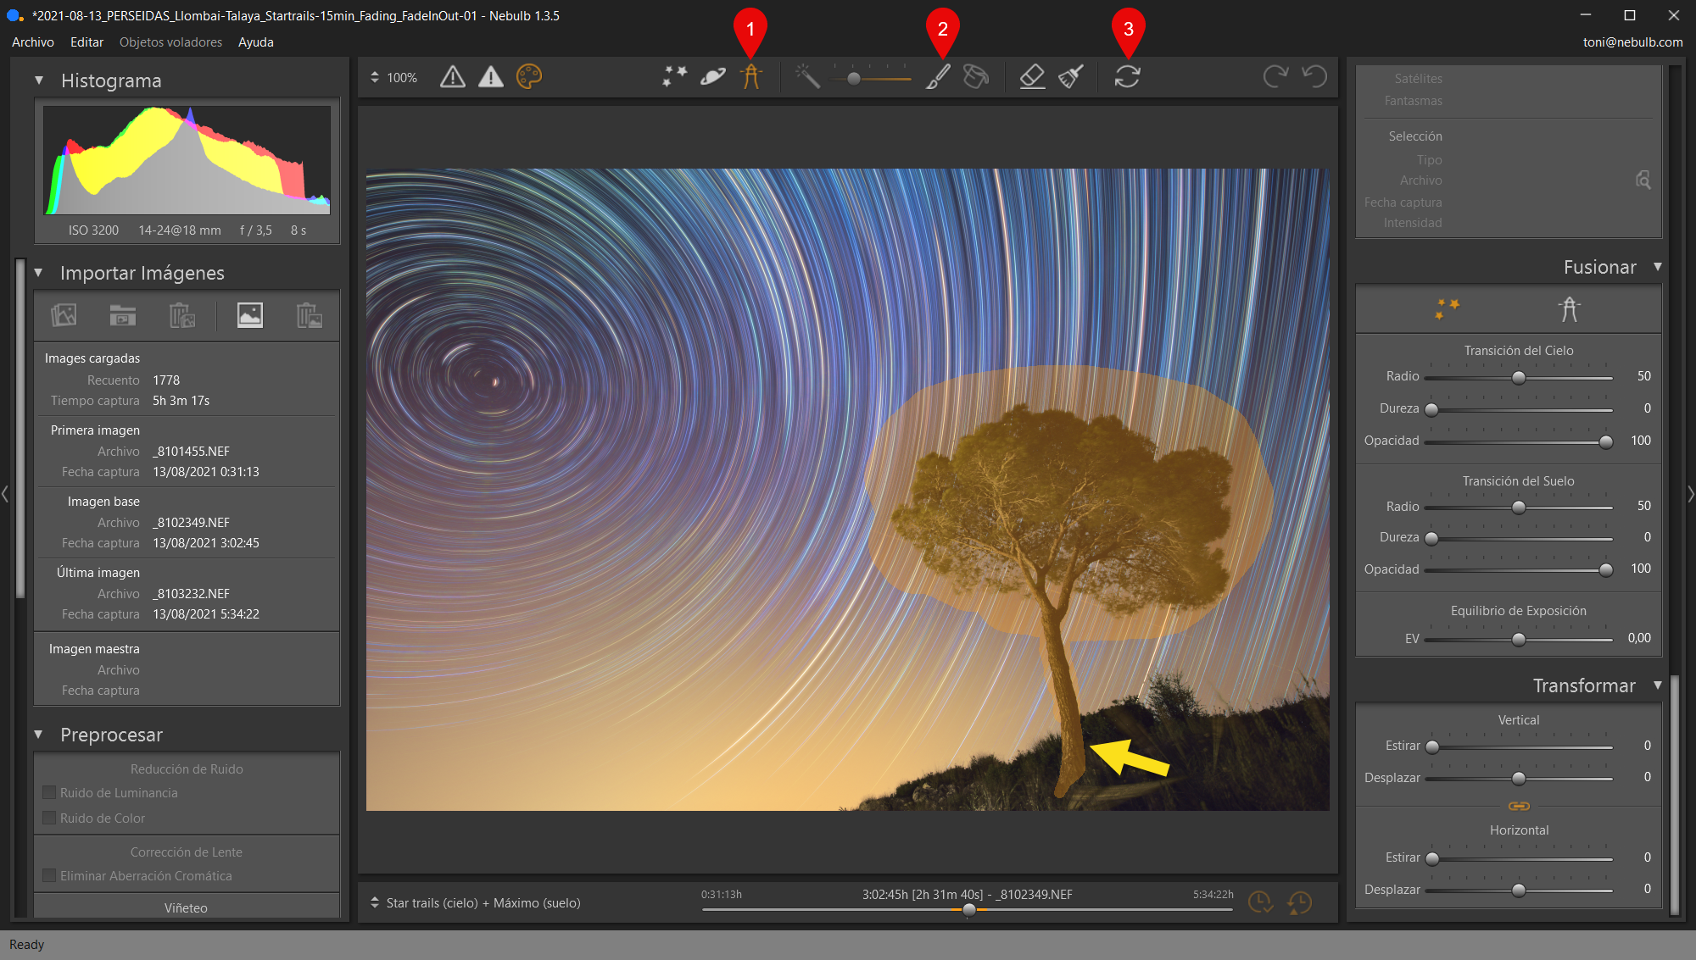Click the file search icon in Selección
Viewport: 1696px width, 960px height.
[x=1643, y=180]
